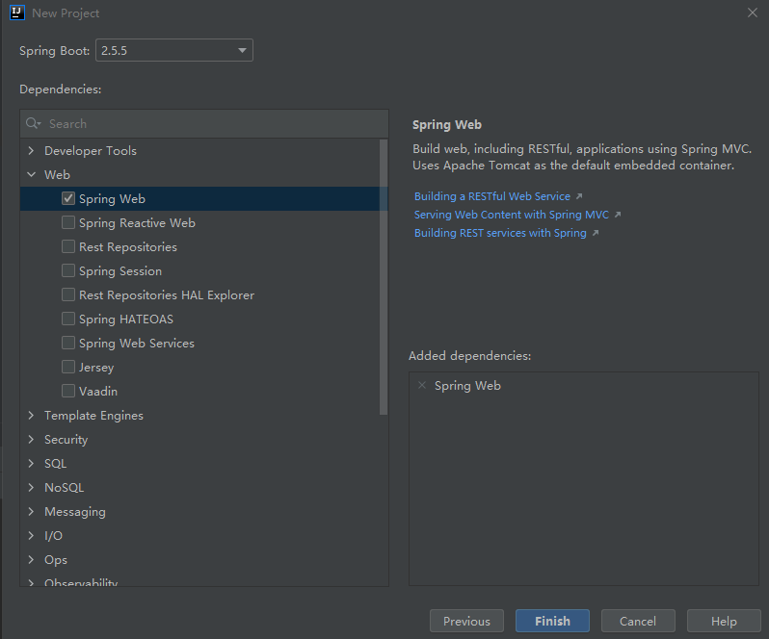Check the Vaadin checkbox
The image size is (769, 639).
[x=68, y=391]
